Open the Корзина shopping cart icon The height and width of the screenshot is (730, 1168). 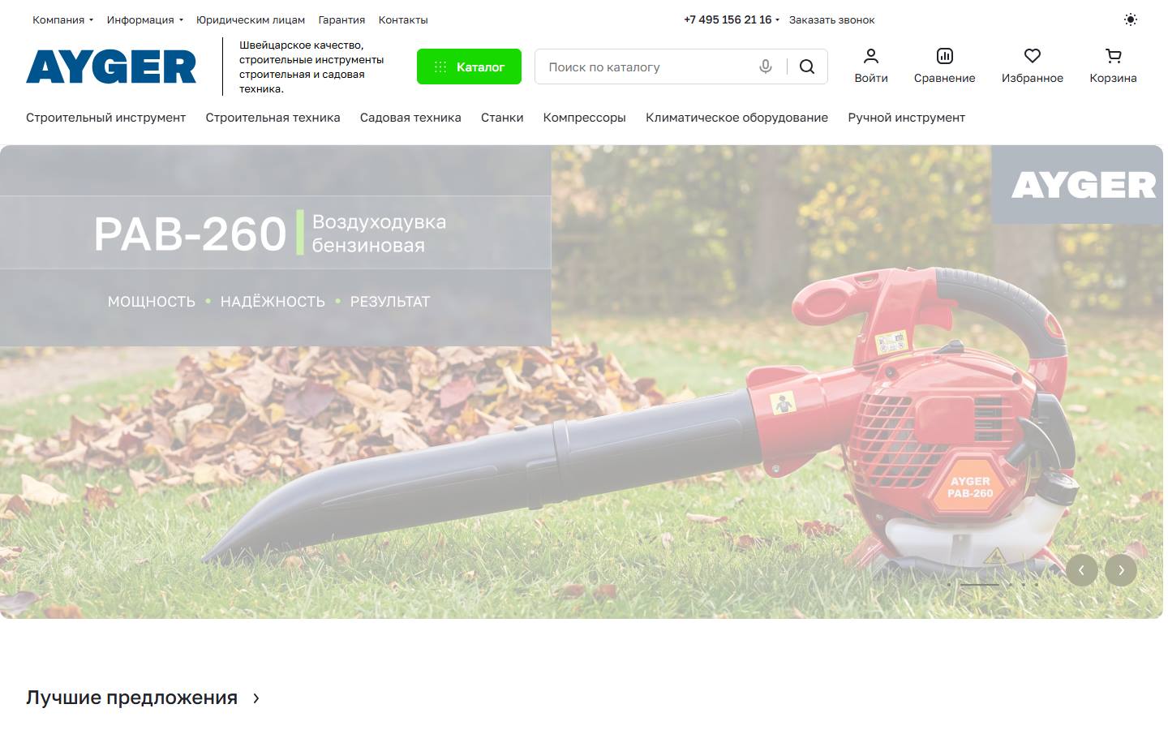(1113, 56)
